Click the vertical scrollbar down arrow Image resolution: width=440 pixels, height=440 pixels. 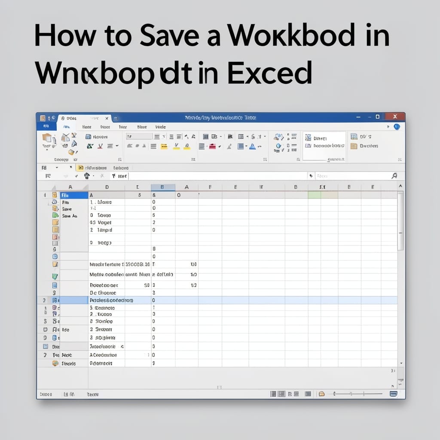click(x=401, y=363)
